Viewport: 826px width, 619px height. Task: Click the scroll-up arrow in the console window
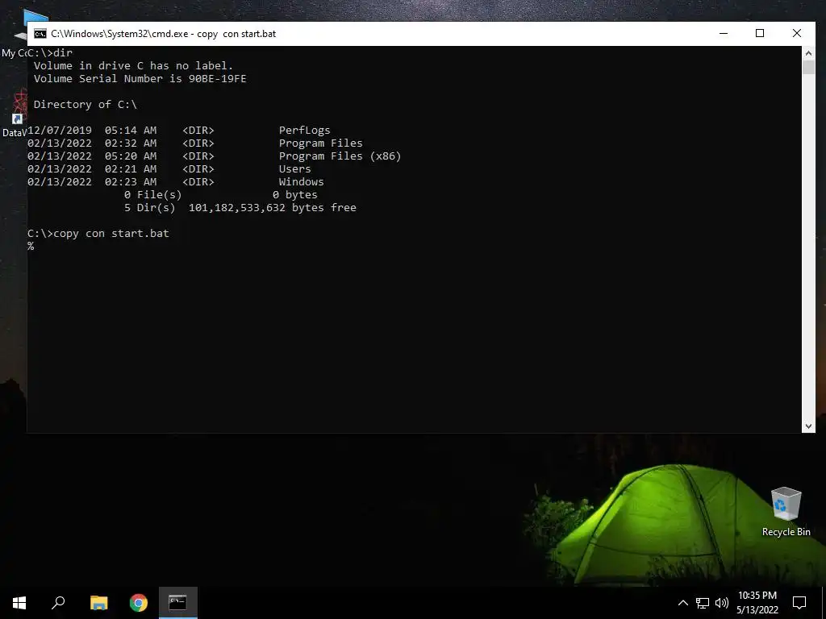pos(808,53)
